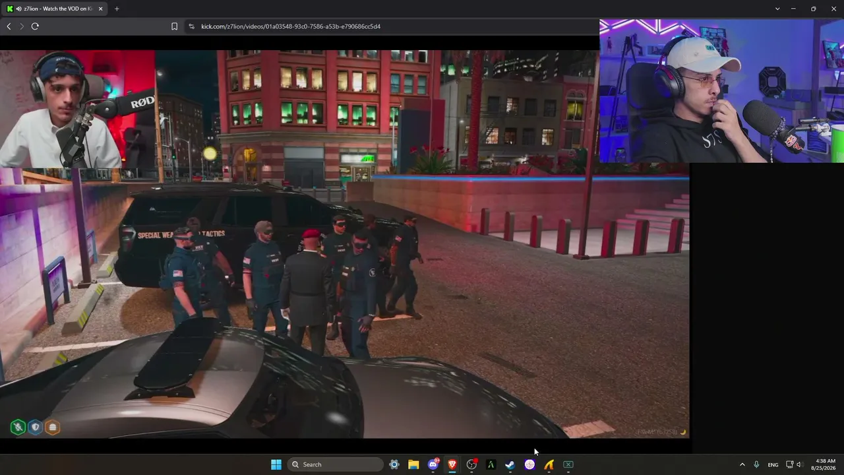Click the blue shield armor HUD icon
Viewport: 844px width, 475px height.
tap(36, 427)
